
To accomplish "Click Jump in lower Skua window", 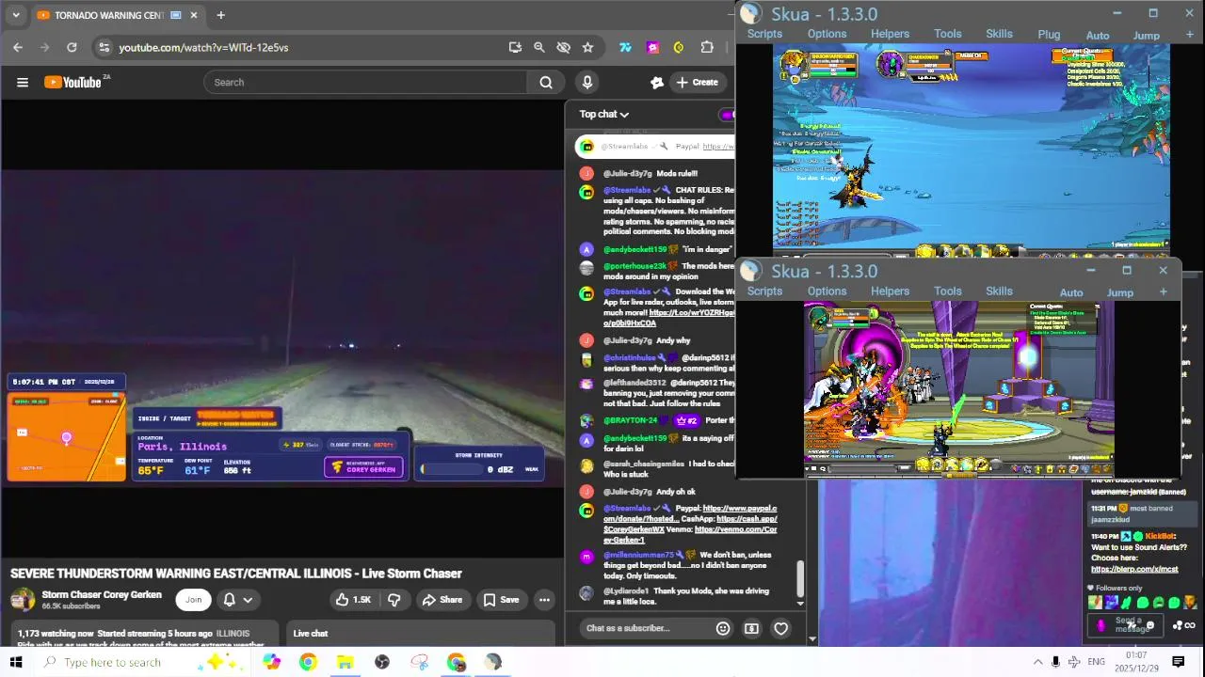I will click(1119, 292).
